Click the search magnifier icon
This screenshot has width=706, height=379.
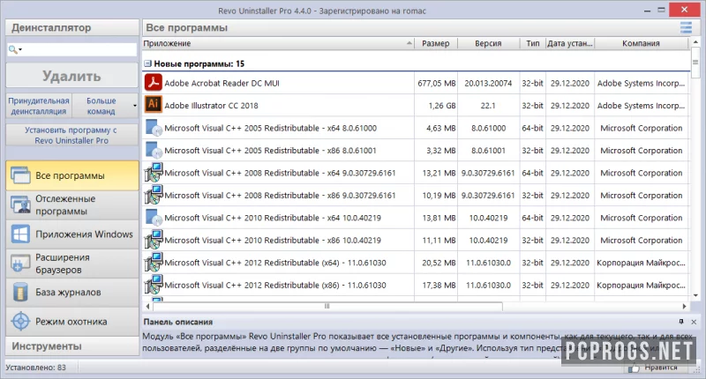12,49
